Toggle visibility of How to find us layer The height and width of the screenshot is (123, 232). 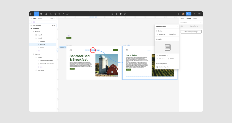54,25
